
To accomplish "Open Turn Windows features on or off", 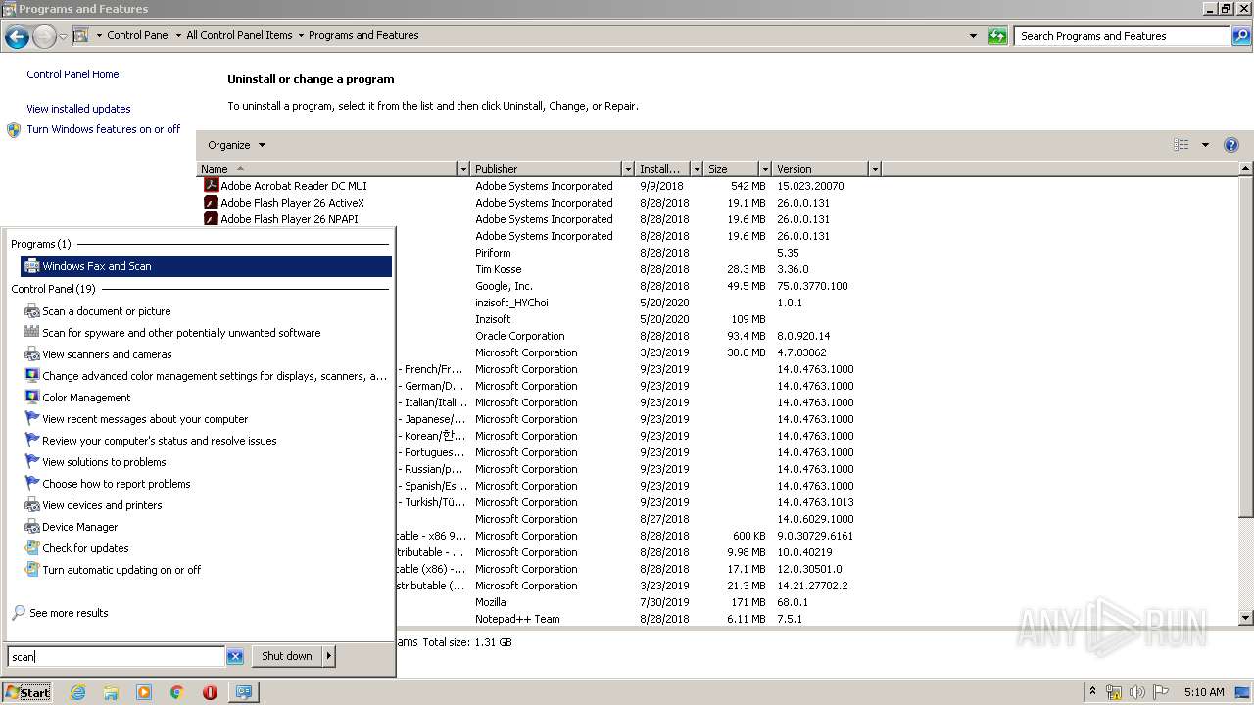I will tap(103, 129).
